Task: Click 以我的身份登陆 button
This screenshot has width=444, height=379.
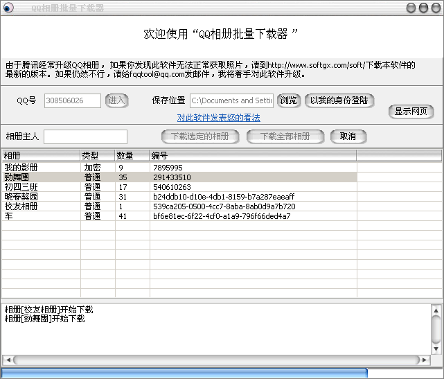Action: coord(339,100)
